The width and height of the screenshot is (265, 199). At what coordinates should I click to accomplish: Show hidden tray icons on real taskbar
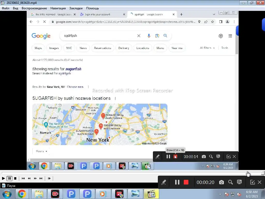click(220, 194)
